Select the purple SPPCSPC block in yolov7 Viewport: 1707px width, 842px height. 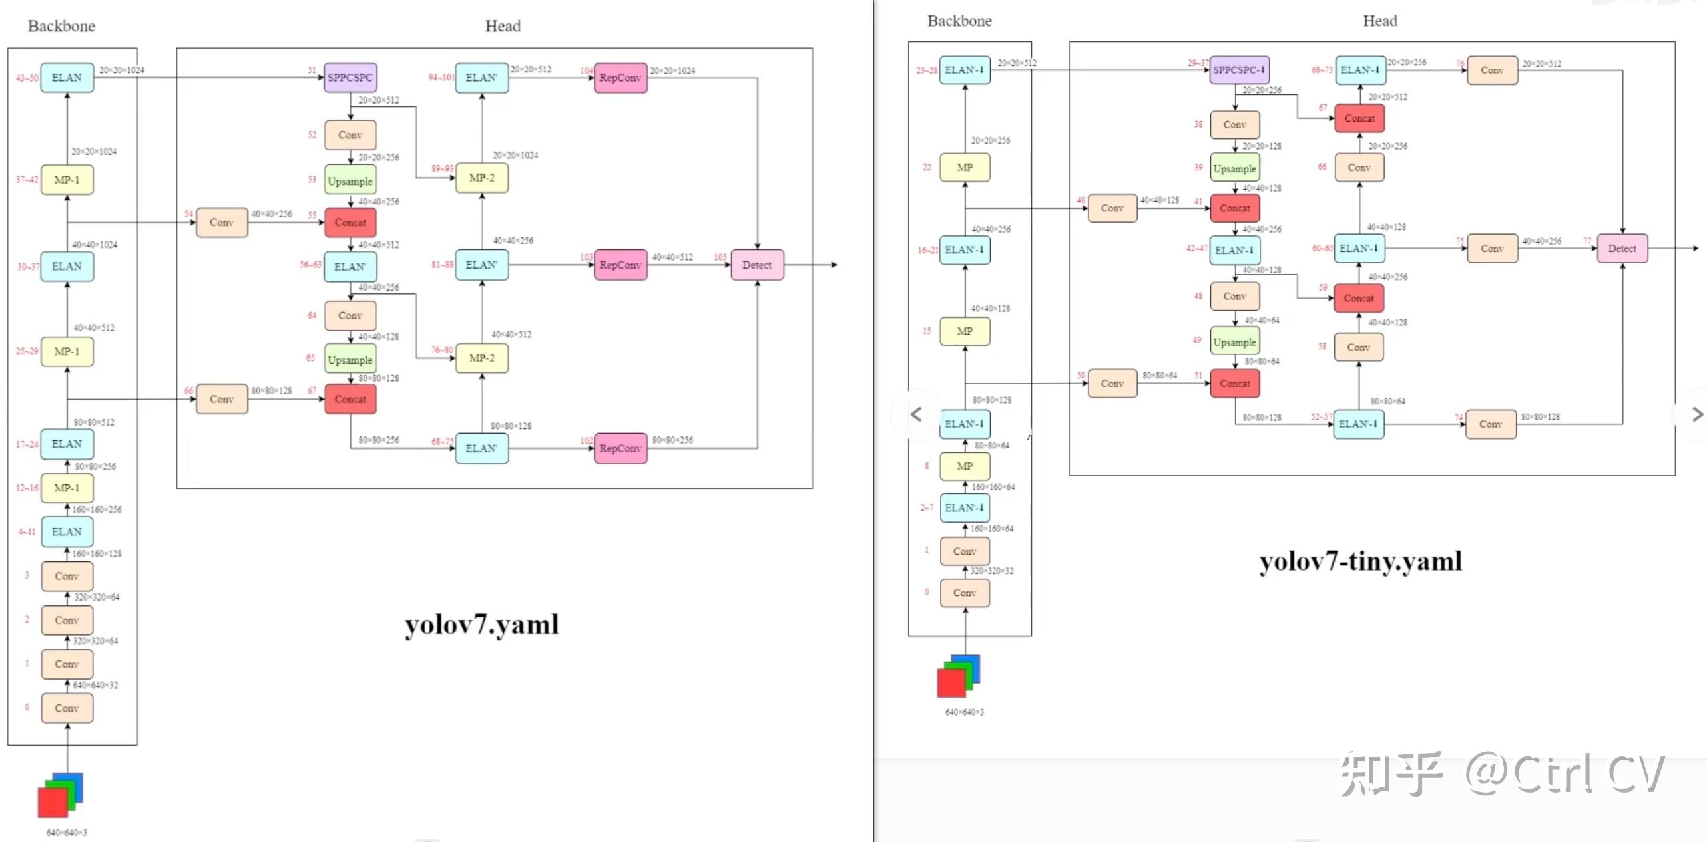click(350, 78)
